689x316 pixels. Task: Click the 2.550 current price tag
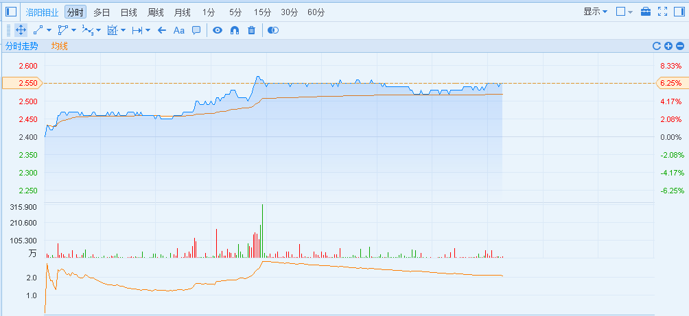pyautogui.click(x=23, y=83)
